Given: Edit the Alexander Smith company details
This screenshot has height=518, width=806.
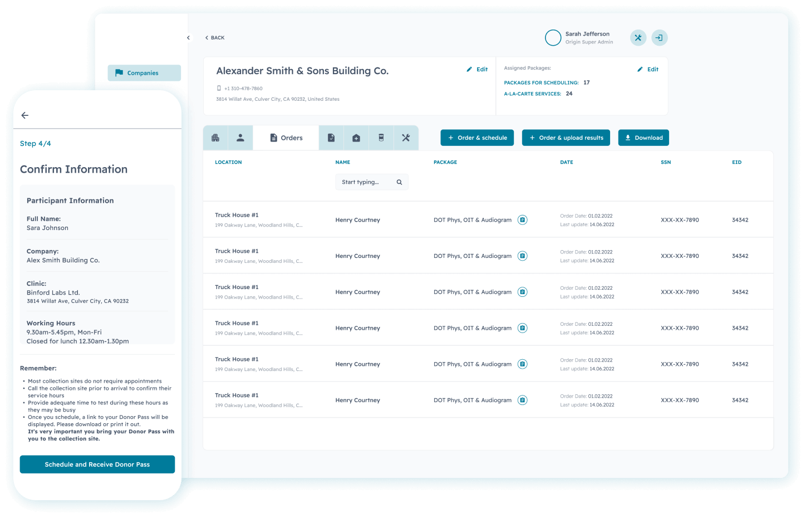Looking at the screenshot, I should point(477,70).
